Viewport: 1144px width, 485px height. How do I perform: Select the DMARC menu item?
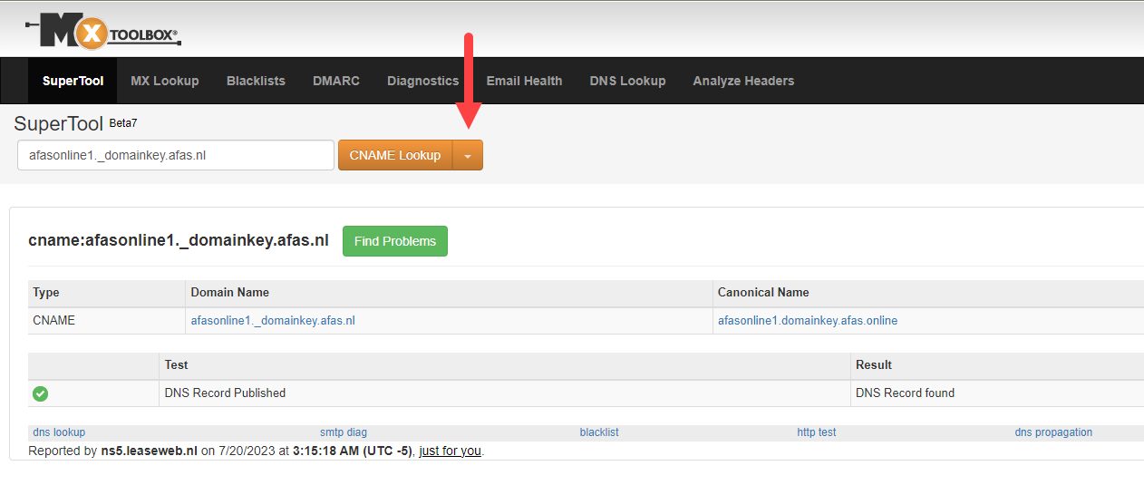pos(336,81)
